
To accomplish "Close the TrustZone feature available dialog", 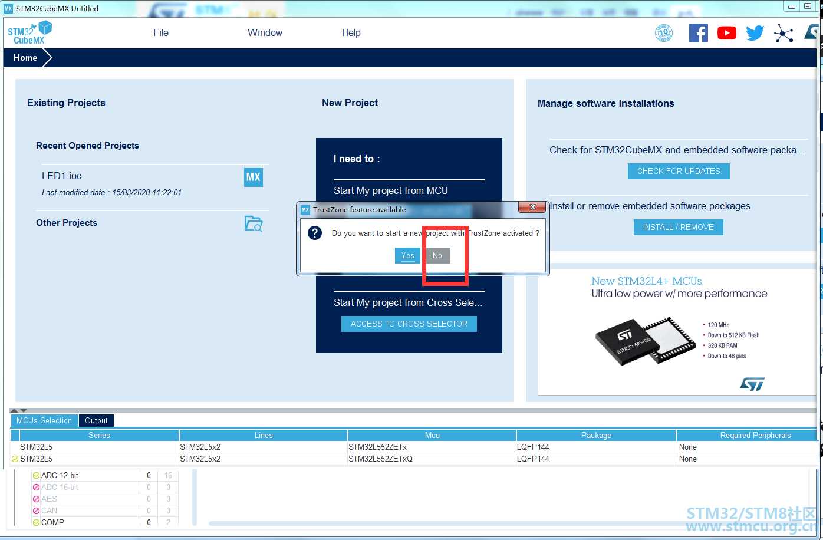I will pyautogui.click(x=532, y=207).
